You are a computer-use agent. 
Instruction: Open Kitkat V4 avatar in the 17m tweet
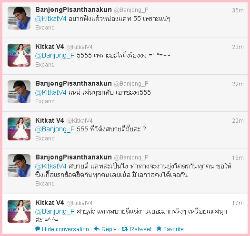(x=19, y=211)
